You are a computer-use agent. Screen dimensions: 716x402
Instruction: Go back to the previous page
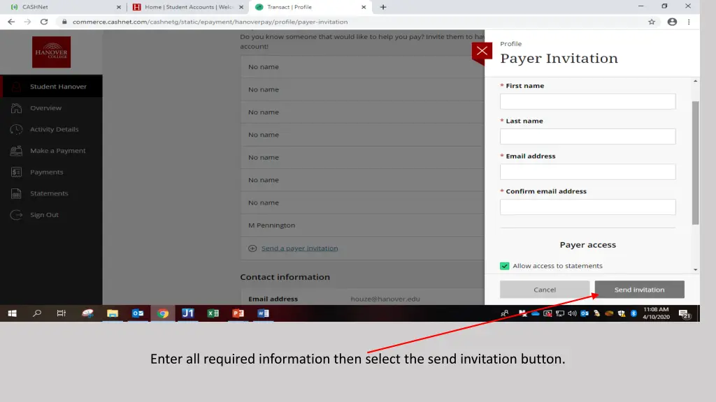pyautogui.click(x=11, y=22)
